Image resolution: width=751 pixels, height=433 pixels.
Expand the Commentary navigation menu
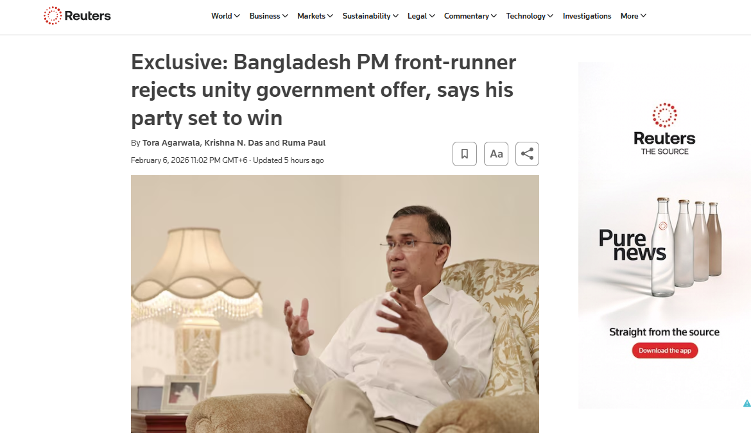coord(470,16)
